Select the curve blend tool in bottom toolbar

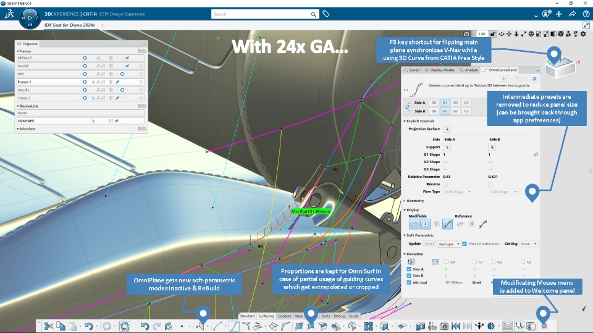[233, 326]
